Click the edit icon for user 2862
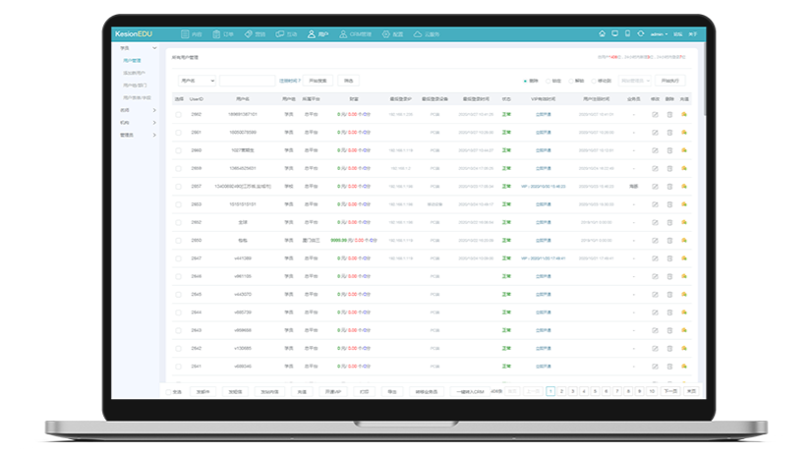Image resolution: width=808 pixels, height=455 pixels. [x=656, y=114]
